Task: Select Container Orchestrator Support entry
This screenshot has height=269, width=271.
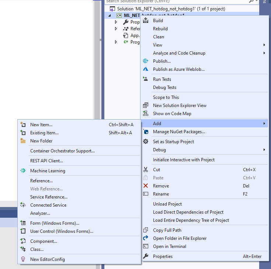Action: point(62,151)
